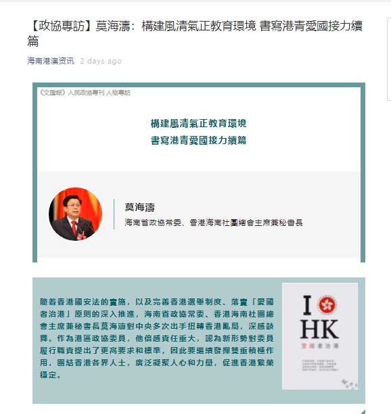Viewport: 391px width, 414px height.
Task: Click the large 'HK' letters on the poster
Action: pyautogui.click(x=320, y=329)
